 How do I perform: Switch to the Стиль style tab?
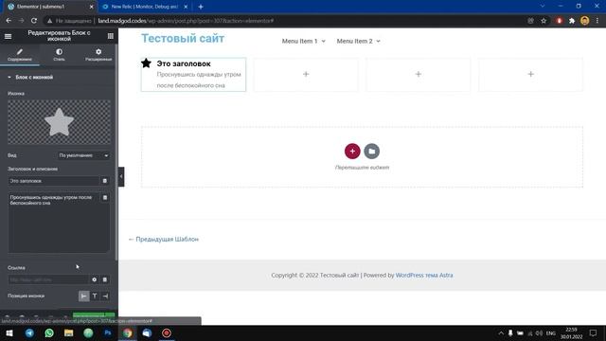pos(59,55)
